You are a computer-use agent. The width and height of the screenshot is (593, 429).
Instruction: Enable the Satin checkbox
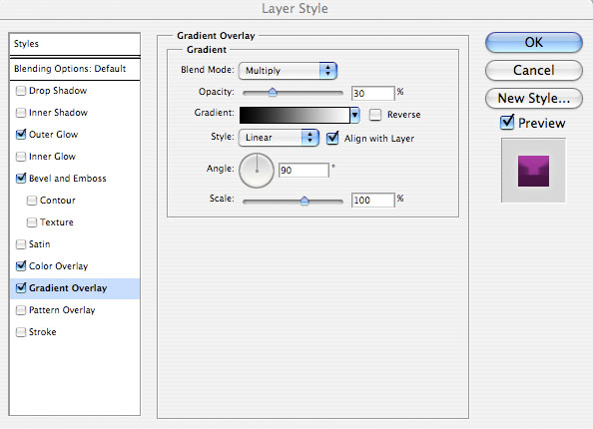[x=21, y=244]
